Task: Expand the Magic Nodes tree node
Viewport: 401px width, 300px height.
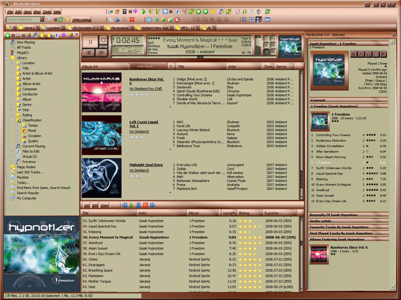Action: (x=7, y=167)
